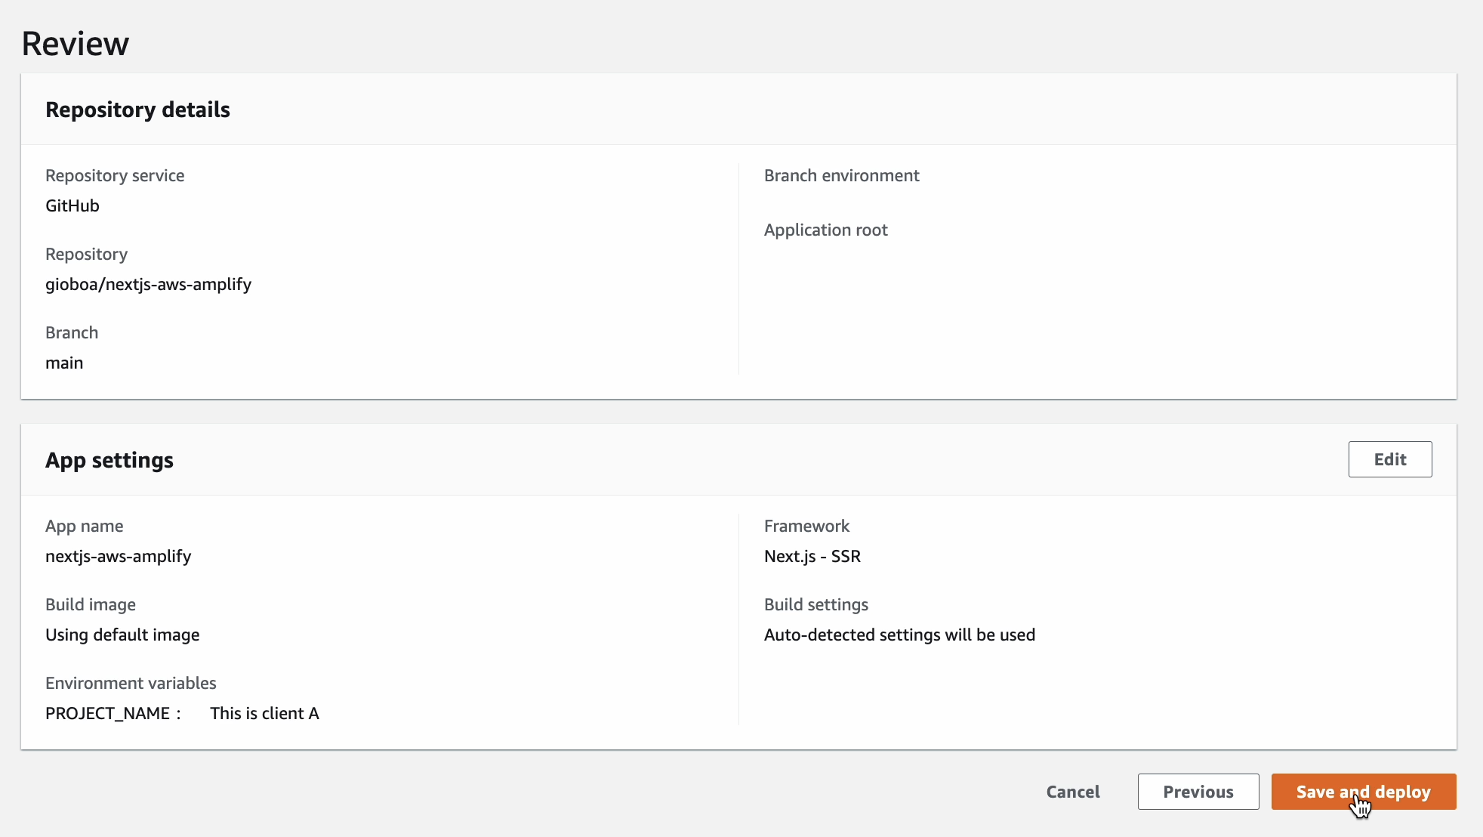
Task: Click the GitHub repository service value
Action: tap(72, 205)
